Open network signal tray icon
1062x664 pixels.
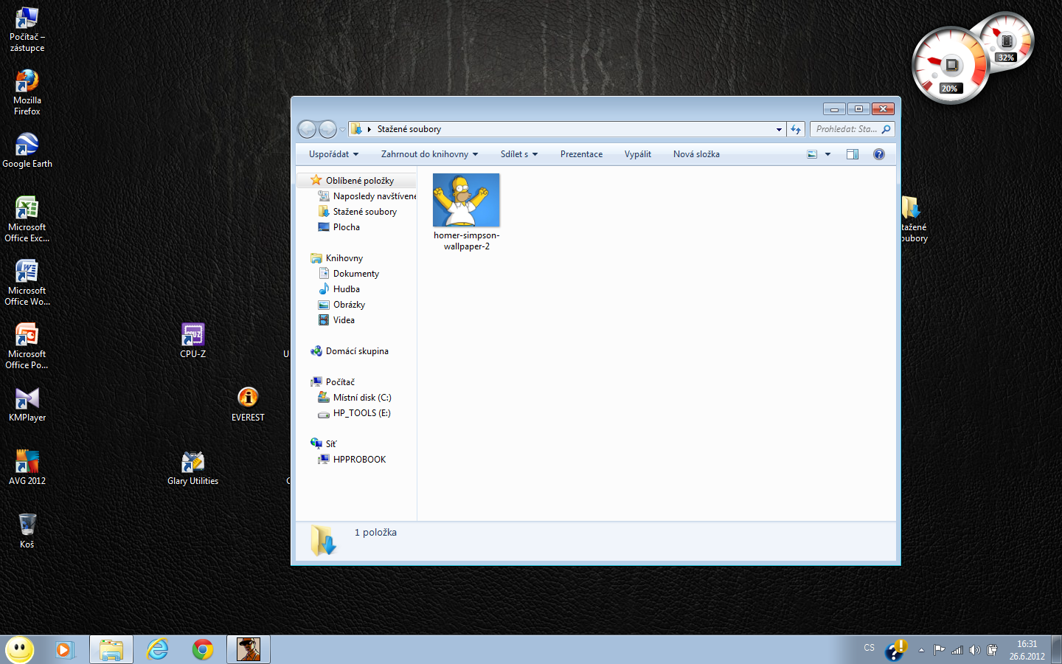(x=957, y=650)
